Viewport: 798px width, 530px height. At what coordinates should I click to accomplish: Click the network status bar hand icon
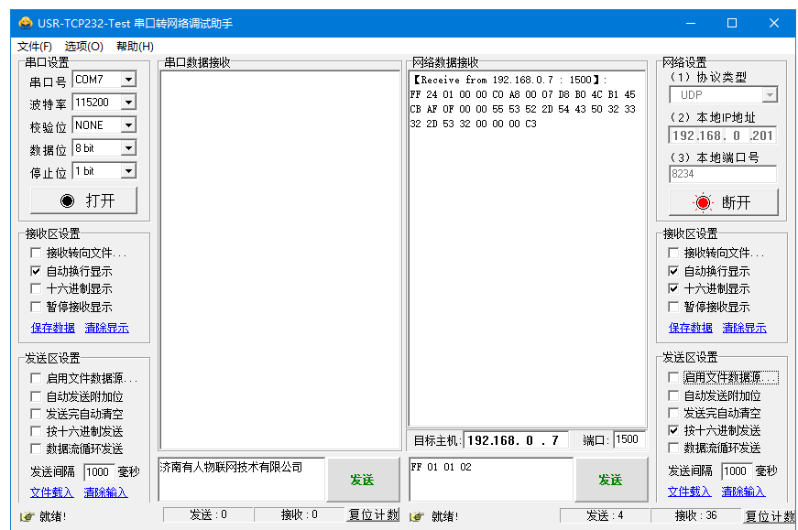pos(418,516)
